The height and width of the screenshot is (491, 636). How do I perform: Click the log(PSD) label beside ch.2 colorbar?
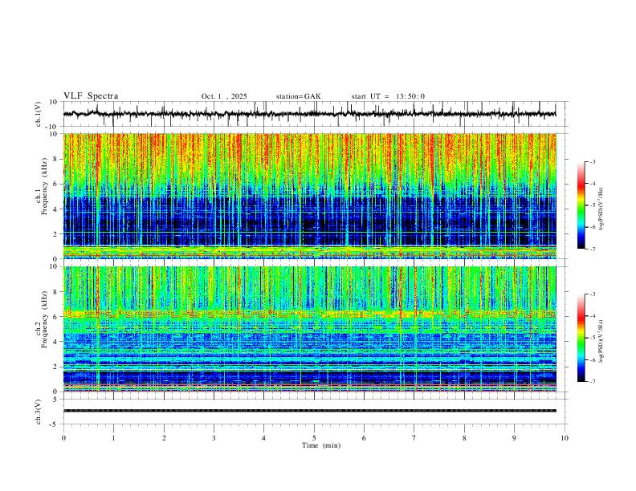(601, 341)
